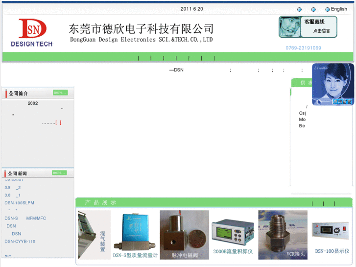Click the Be entry in the side panel
The width and height of the screenshot is (356, 267).
302,125
